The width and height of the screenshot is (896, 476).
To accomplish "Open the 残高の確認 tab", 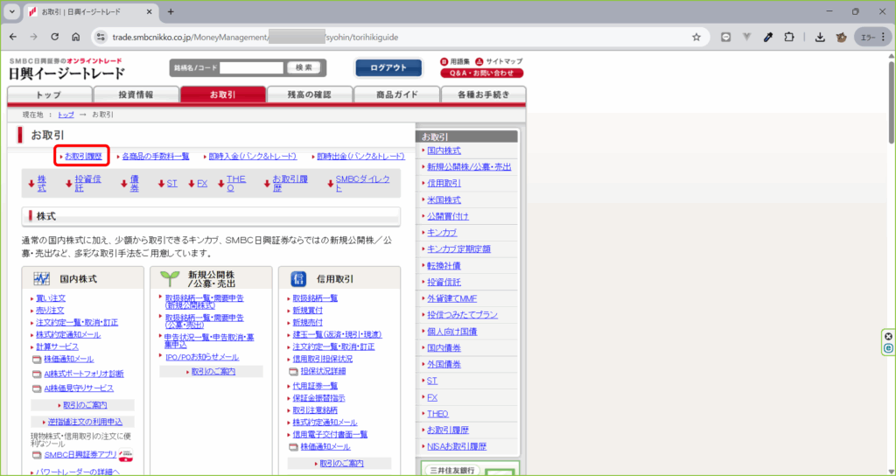I will click(309, 94).
